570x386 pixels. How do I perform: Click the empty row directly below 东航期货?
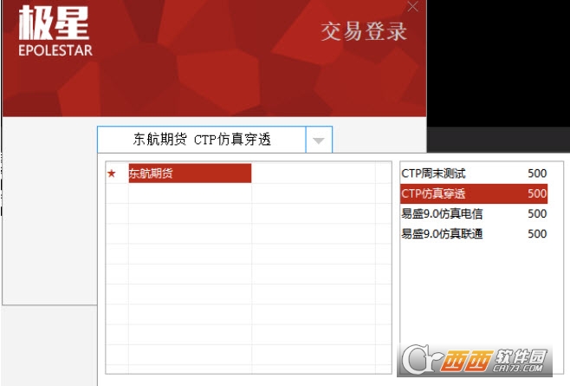(x=190, y=193)
